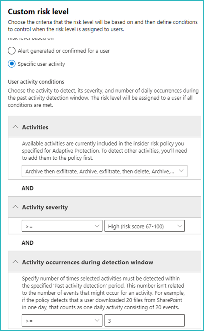
Task: Click the occurrences number field showing 3
Action: pos(145,320)
